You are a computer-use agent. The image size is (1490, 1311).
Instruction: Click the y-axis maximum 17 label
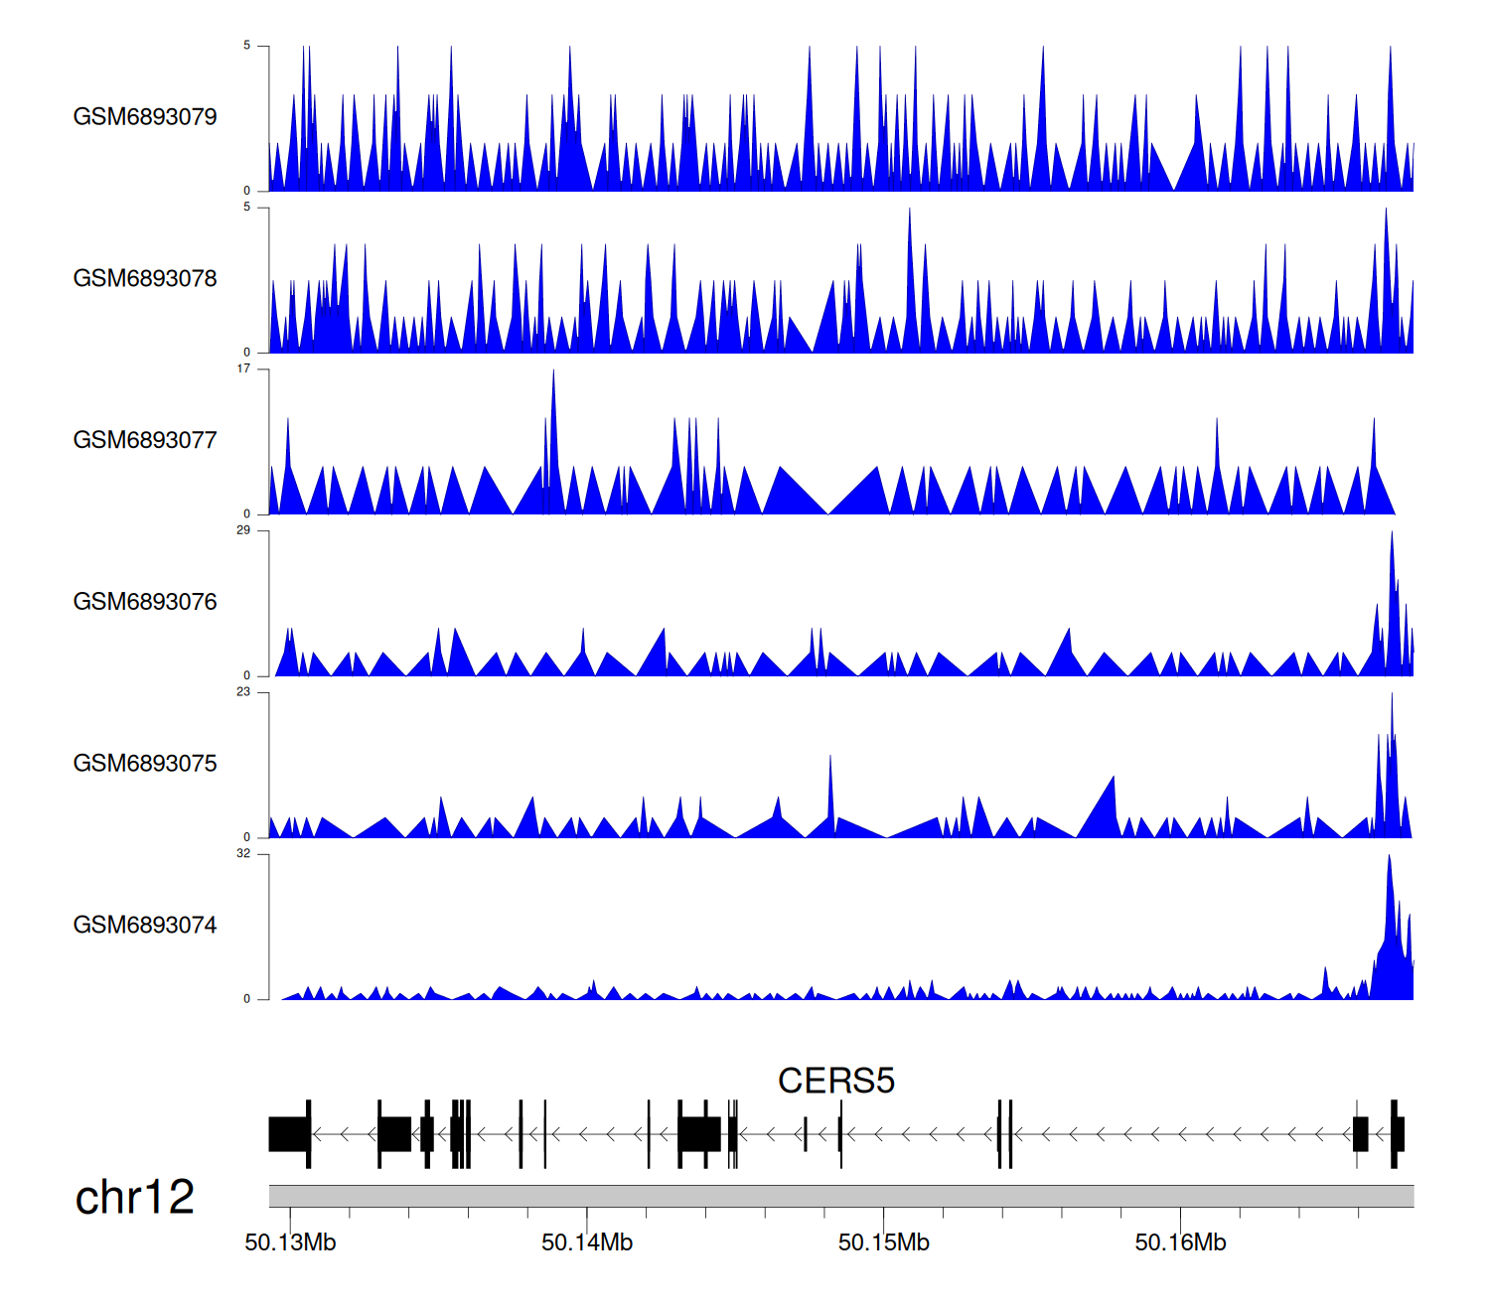click(x=243, y=368)
